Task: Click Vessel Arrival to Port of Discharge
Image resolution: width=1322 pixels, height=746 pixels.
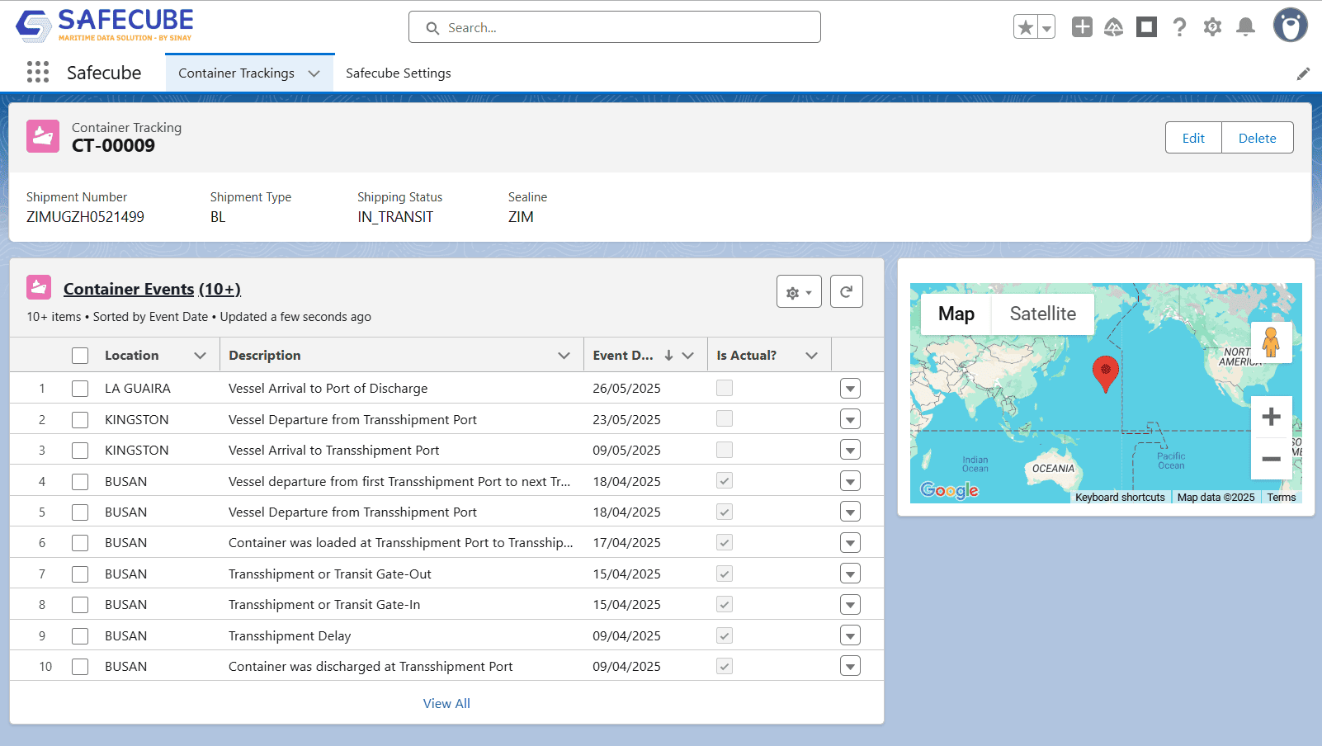Action: [328, 389]
